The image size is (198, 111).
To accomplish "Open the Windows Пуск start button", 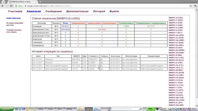I will click(x=6, y=109).
